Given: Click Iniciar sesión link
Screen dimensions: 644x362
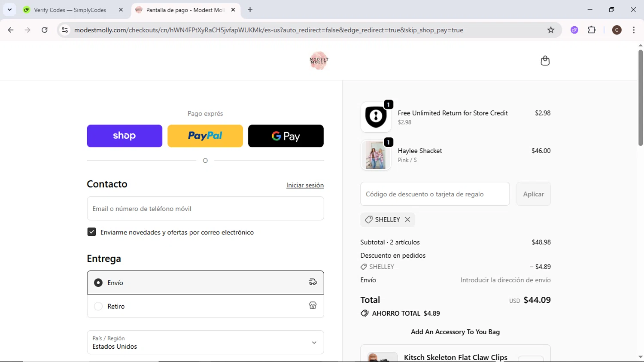Looking at the screenshot, I should tap(305, 185).
